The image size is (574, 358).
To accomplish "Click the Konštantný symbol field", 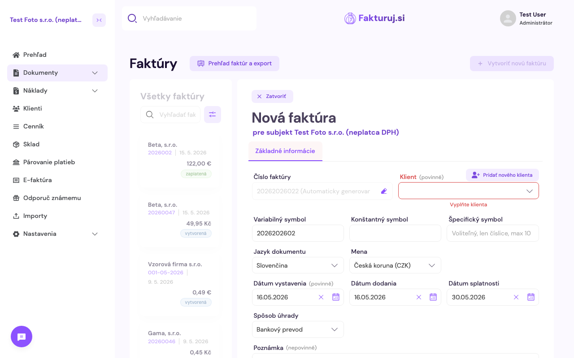I will 395,233.
